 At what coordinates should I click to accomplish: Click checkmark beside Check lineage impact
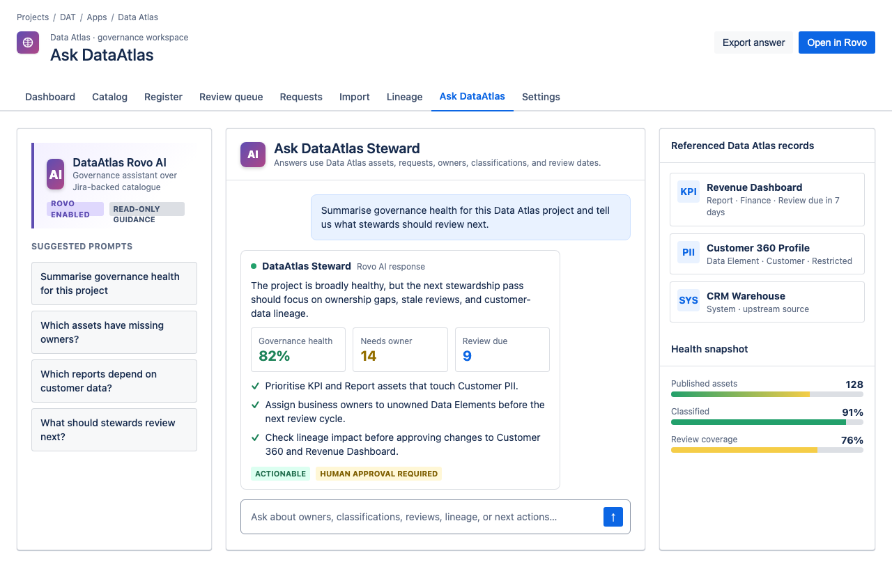255,437
